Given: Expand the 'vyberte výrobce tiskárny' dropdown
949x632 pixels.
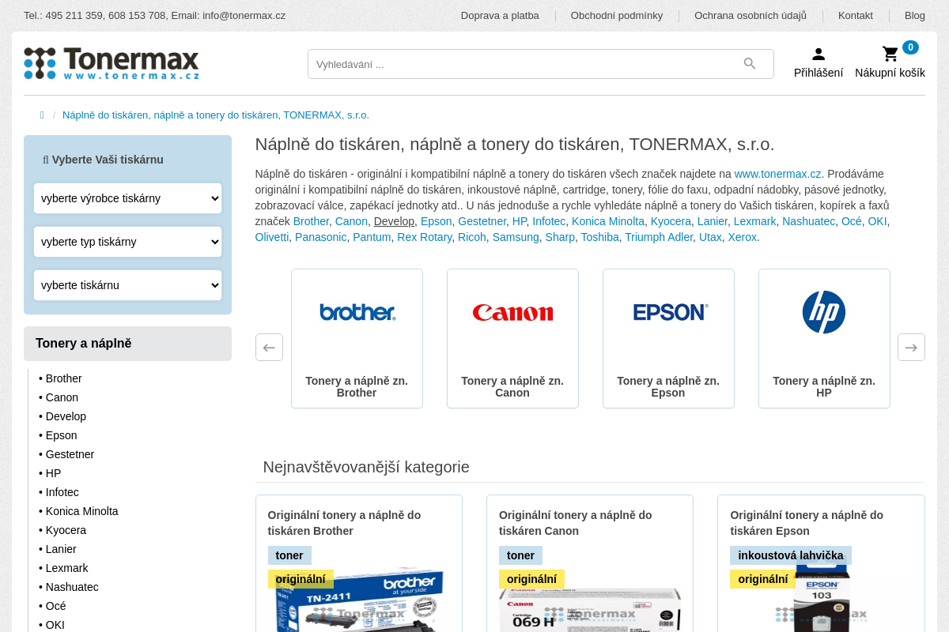Looking at the screenshot, I should click(127, 198).
